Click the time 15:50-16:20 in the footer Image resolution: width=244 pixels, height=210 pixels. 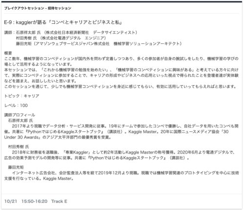[x=35, y=201]
